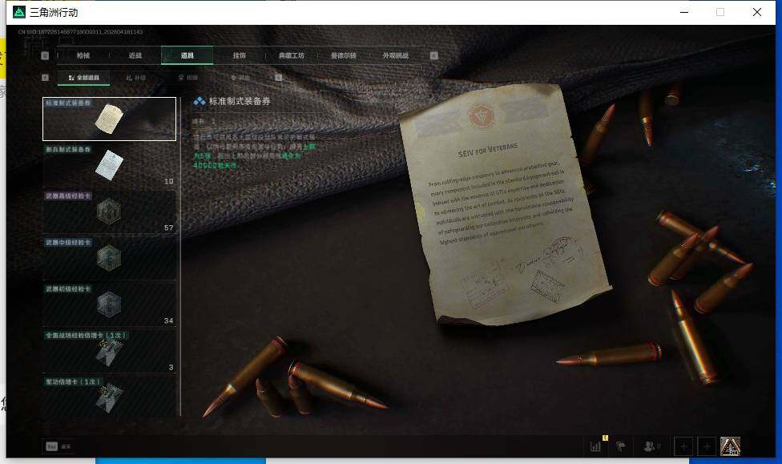Switch to the 枪械 tab
782x464 pixels.
[83, 56]
